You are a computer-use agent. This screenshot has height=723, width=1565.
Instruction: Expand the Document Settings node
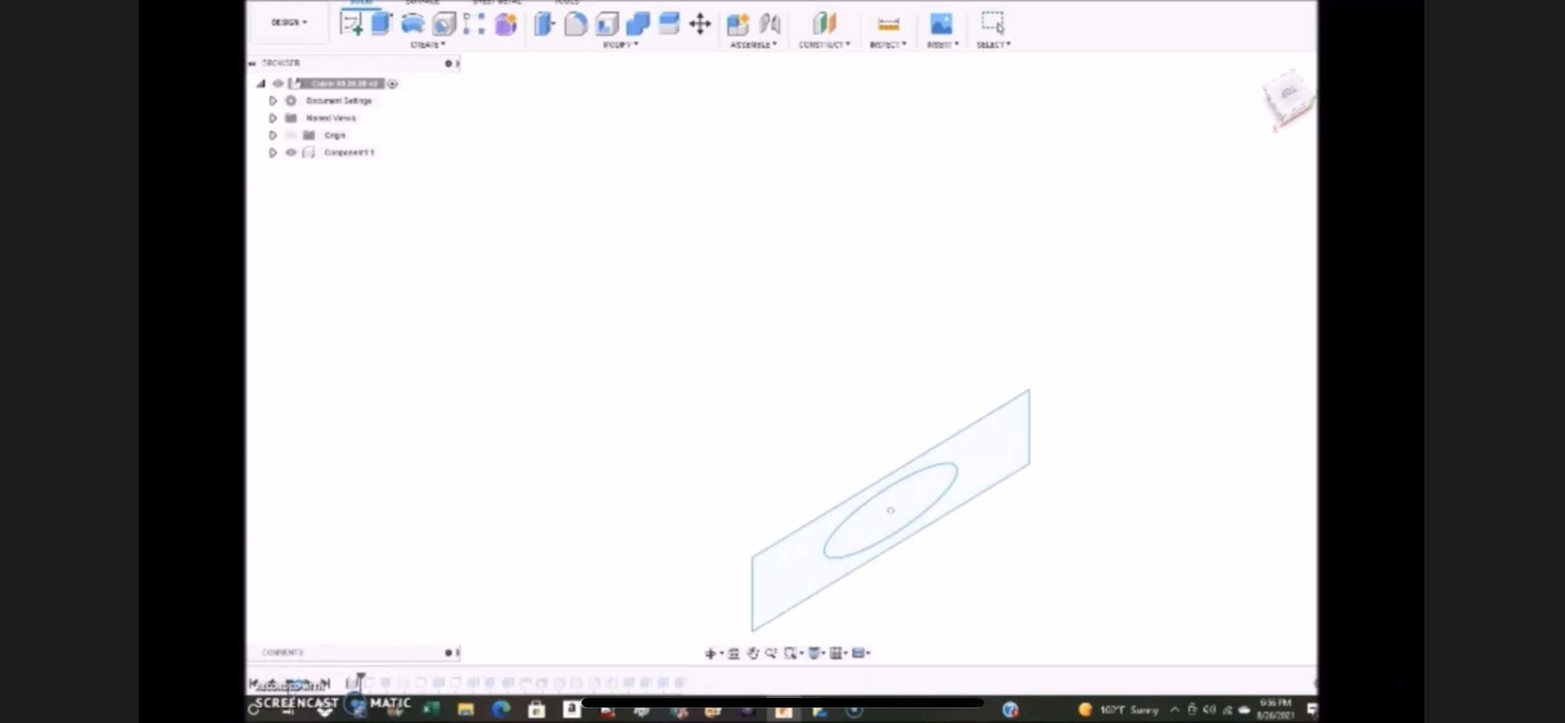(272, 101)
